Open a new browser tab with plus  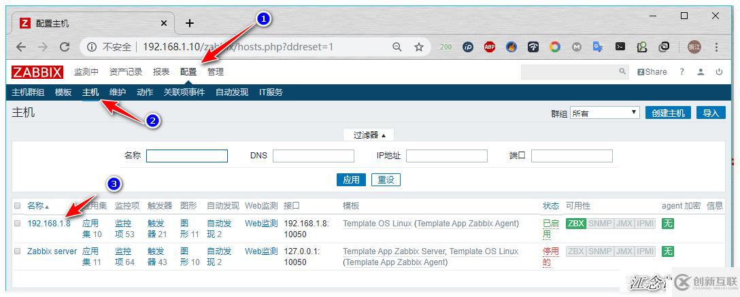189,23
